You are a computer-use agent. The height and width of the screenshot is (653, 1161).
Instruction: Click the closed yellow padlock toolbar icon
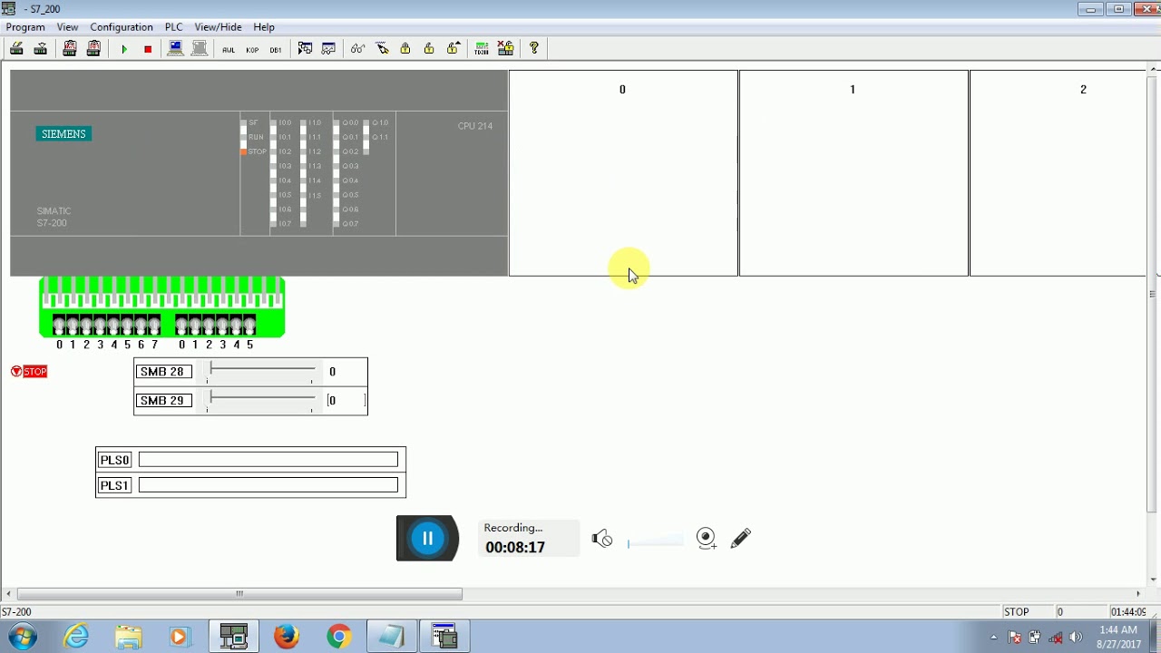(405, 49)
